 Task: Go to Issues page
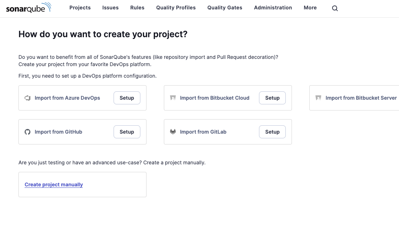point(110,8)
